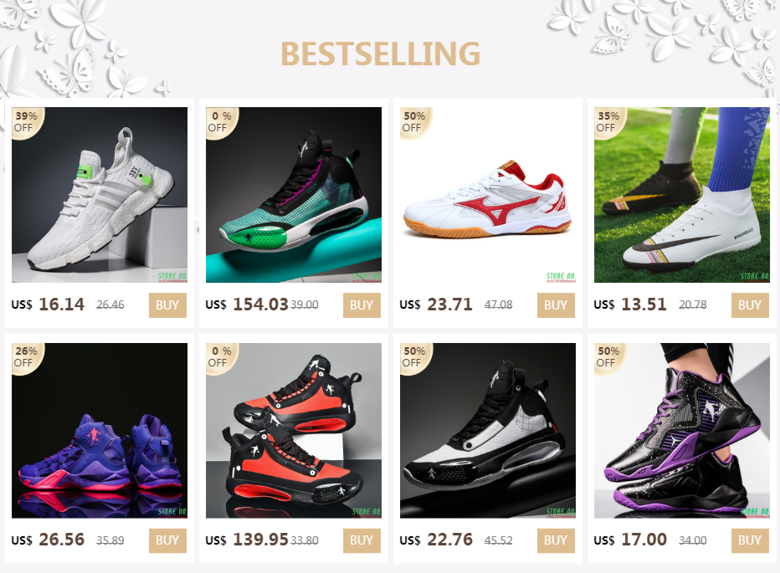Click BUY for the US$ 17.00 purple-black shoes

750,540
